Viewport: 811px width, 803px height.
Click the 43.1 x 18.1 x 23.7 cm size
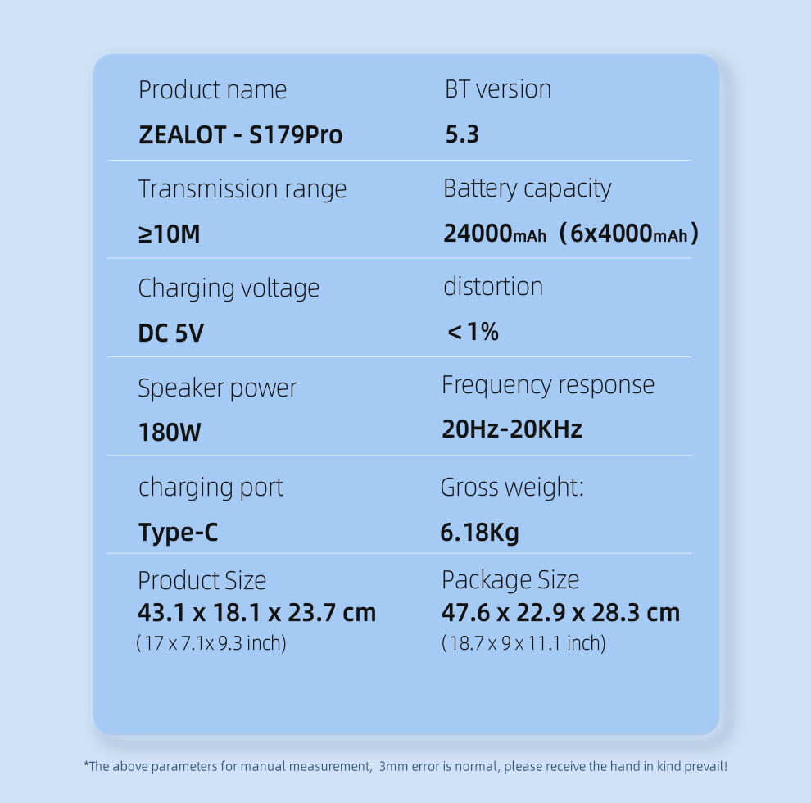tap(256, 613)
